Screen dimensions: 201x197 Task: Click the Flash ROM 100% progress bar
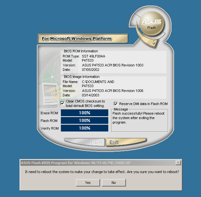[85, 121]
